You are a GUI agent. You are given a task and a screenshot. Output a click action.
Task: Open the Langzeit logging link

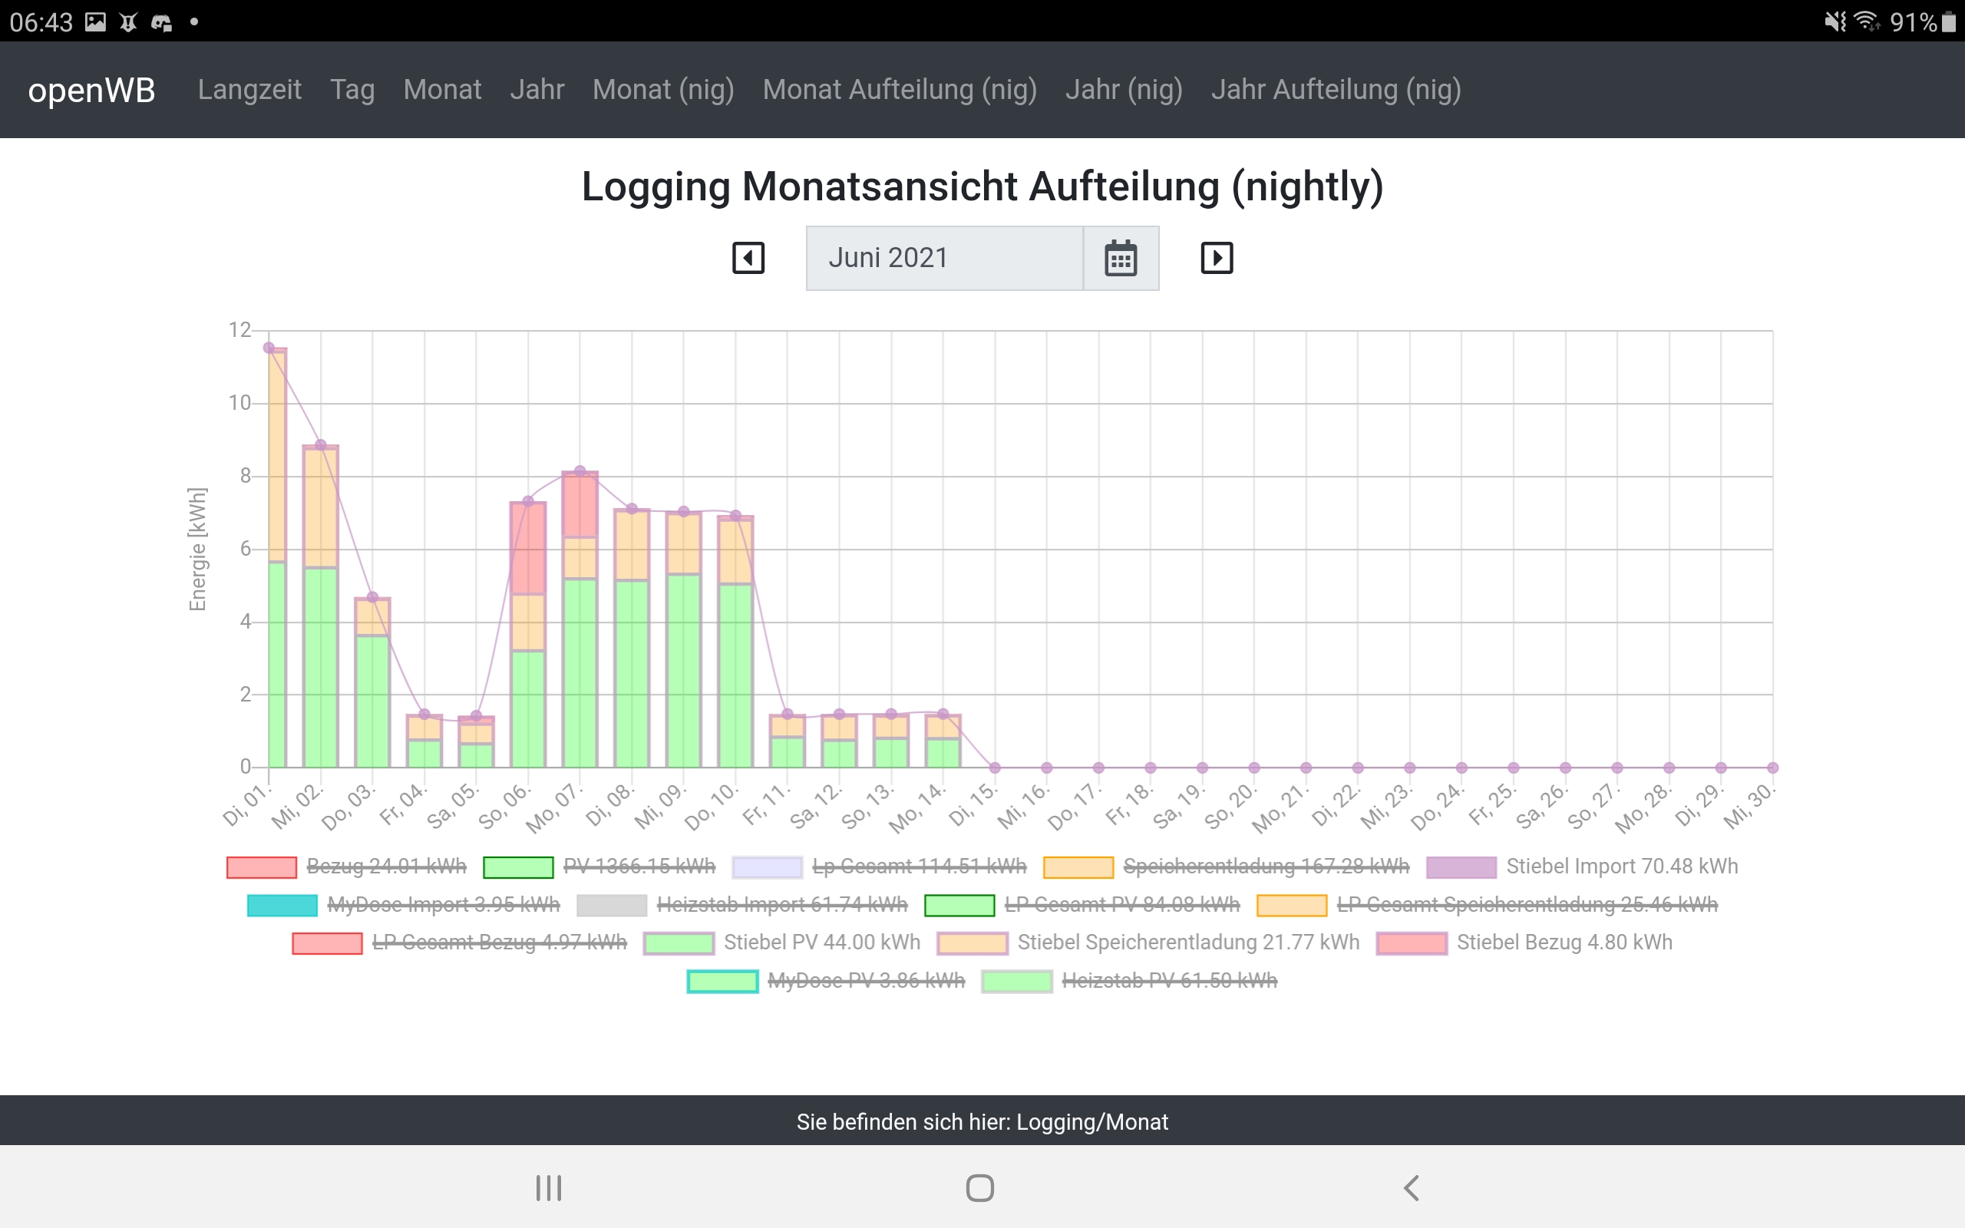coord(249,89)
